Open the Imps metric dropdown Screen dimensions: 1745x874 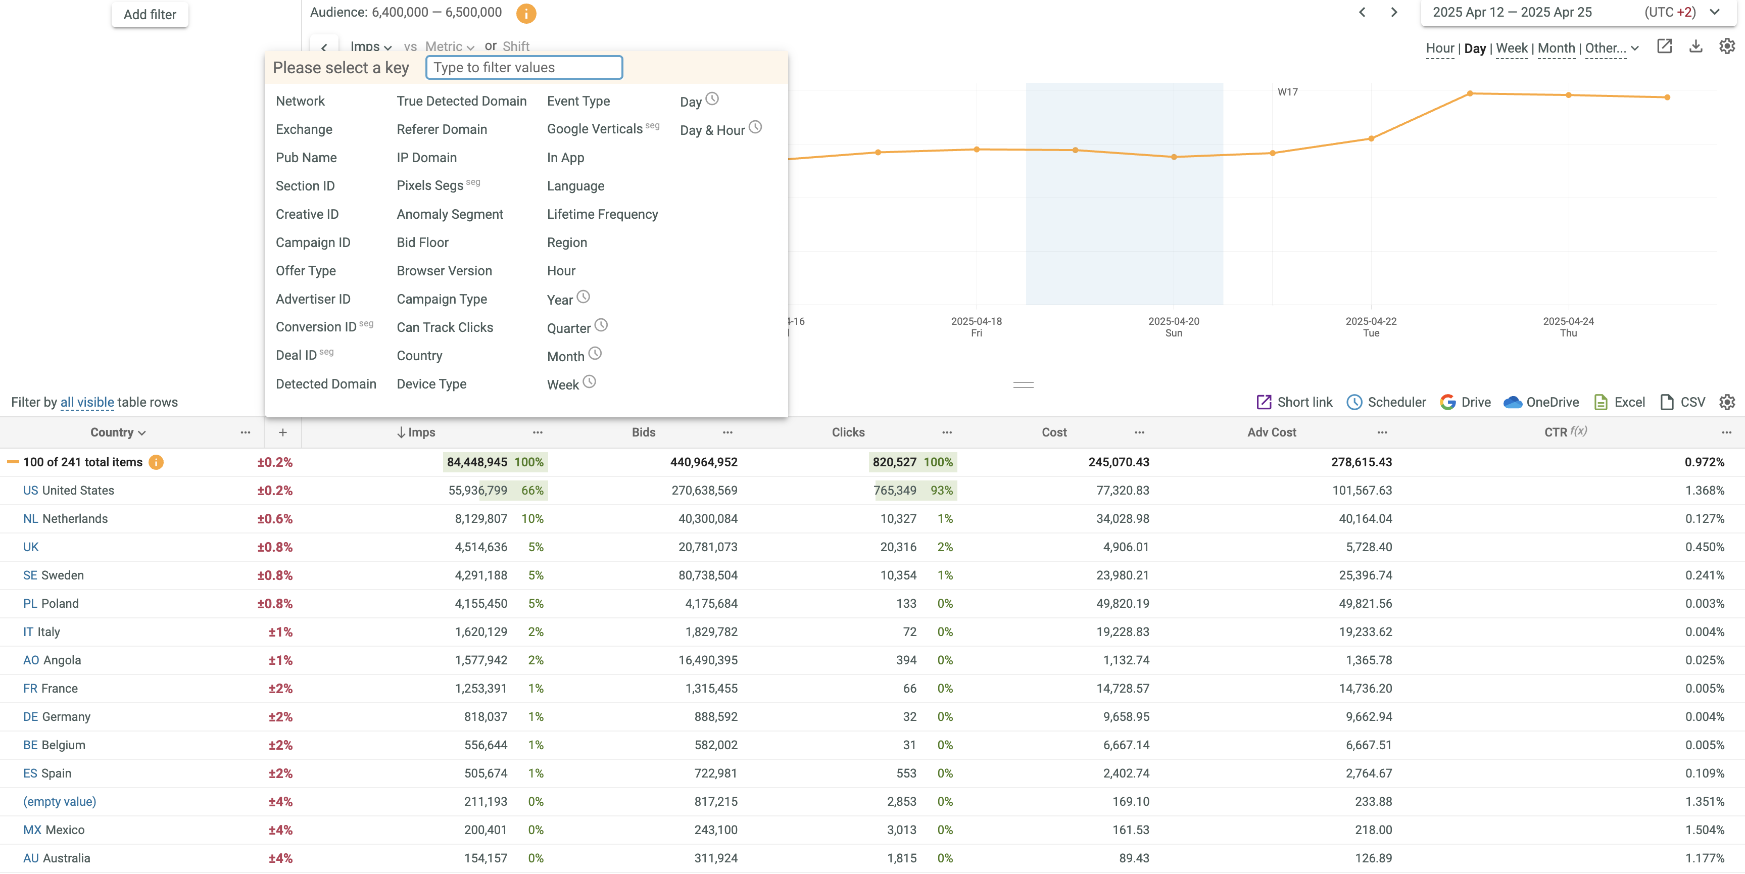tap(371, 47)
